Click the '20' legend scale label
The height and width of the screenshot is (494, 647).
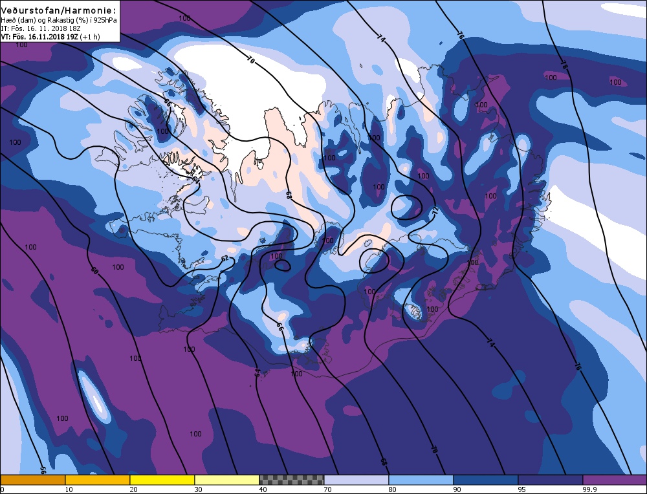tap(133, 489)
